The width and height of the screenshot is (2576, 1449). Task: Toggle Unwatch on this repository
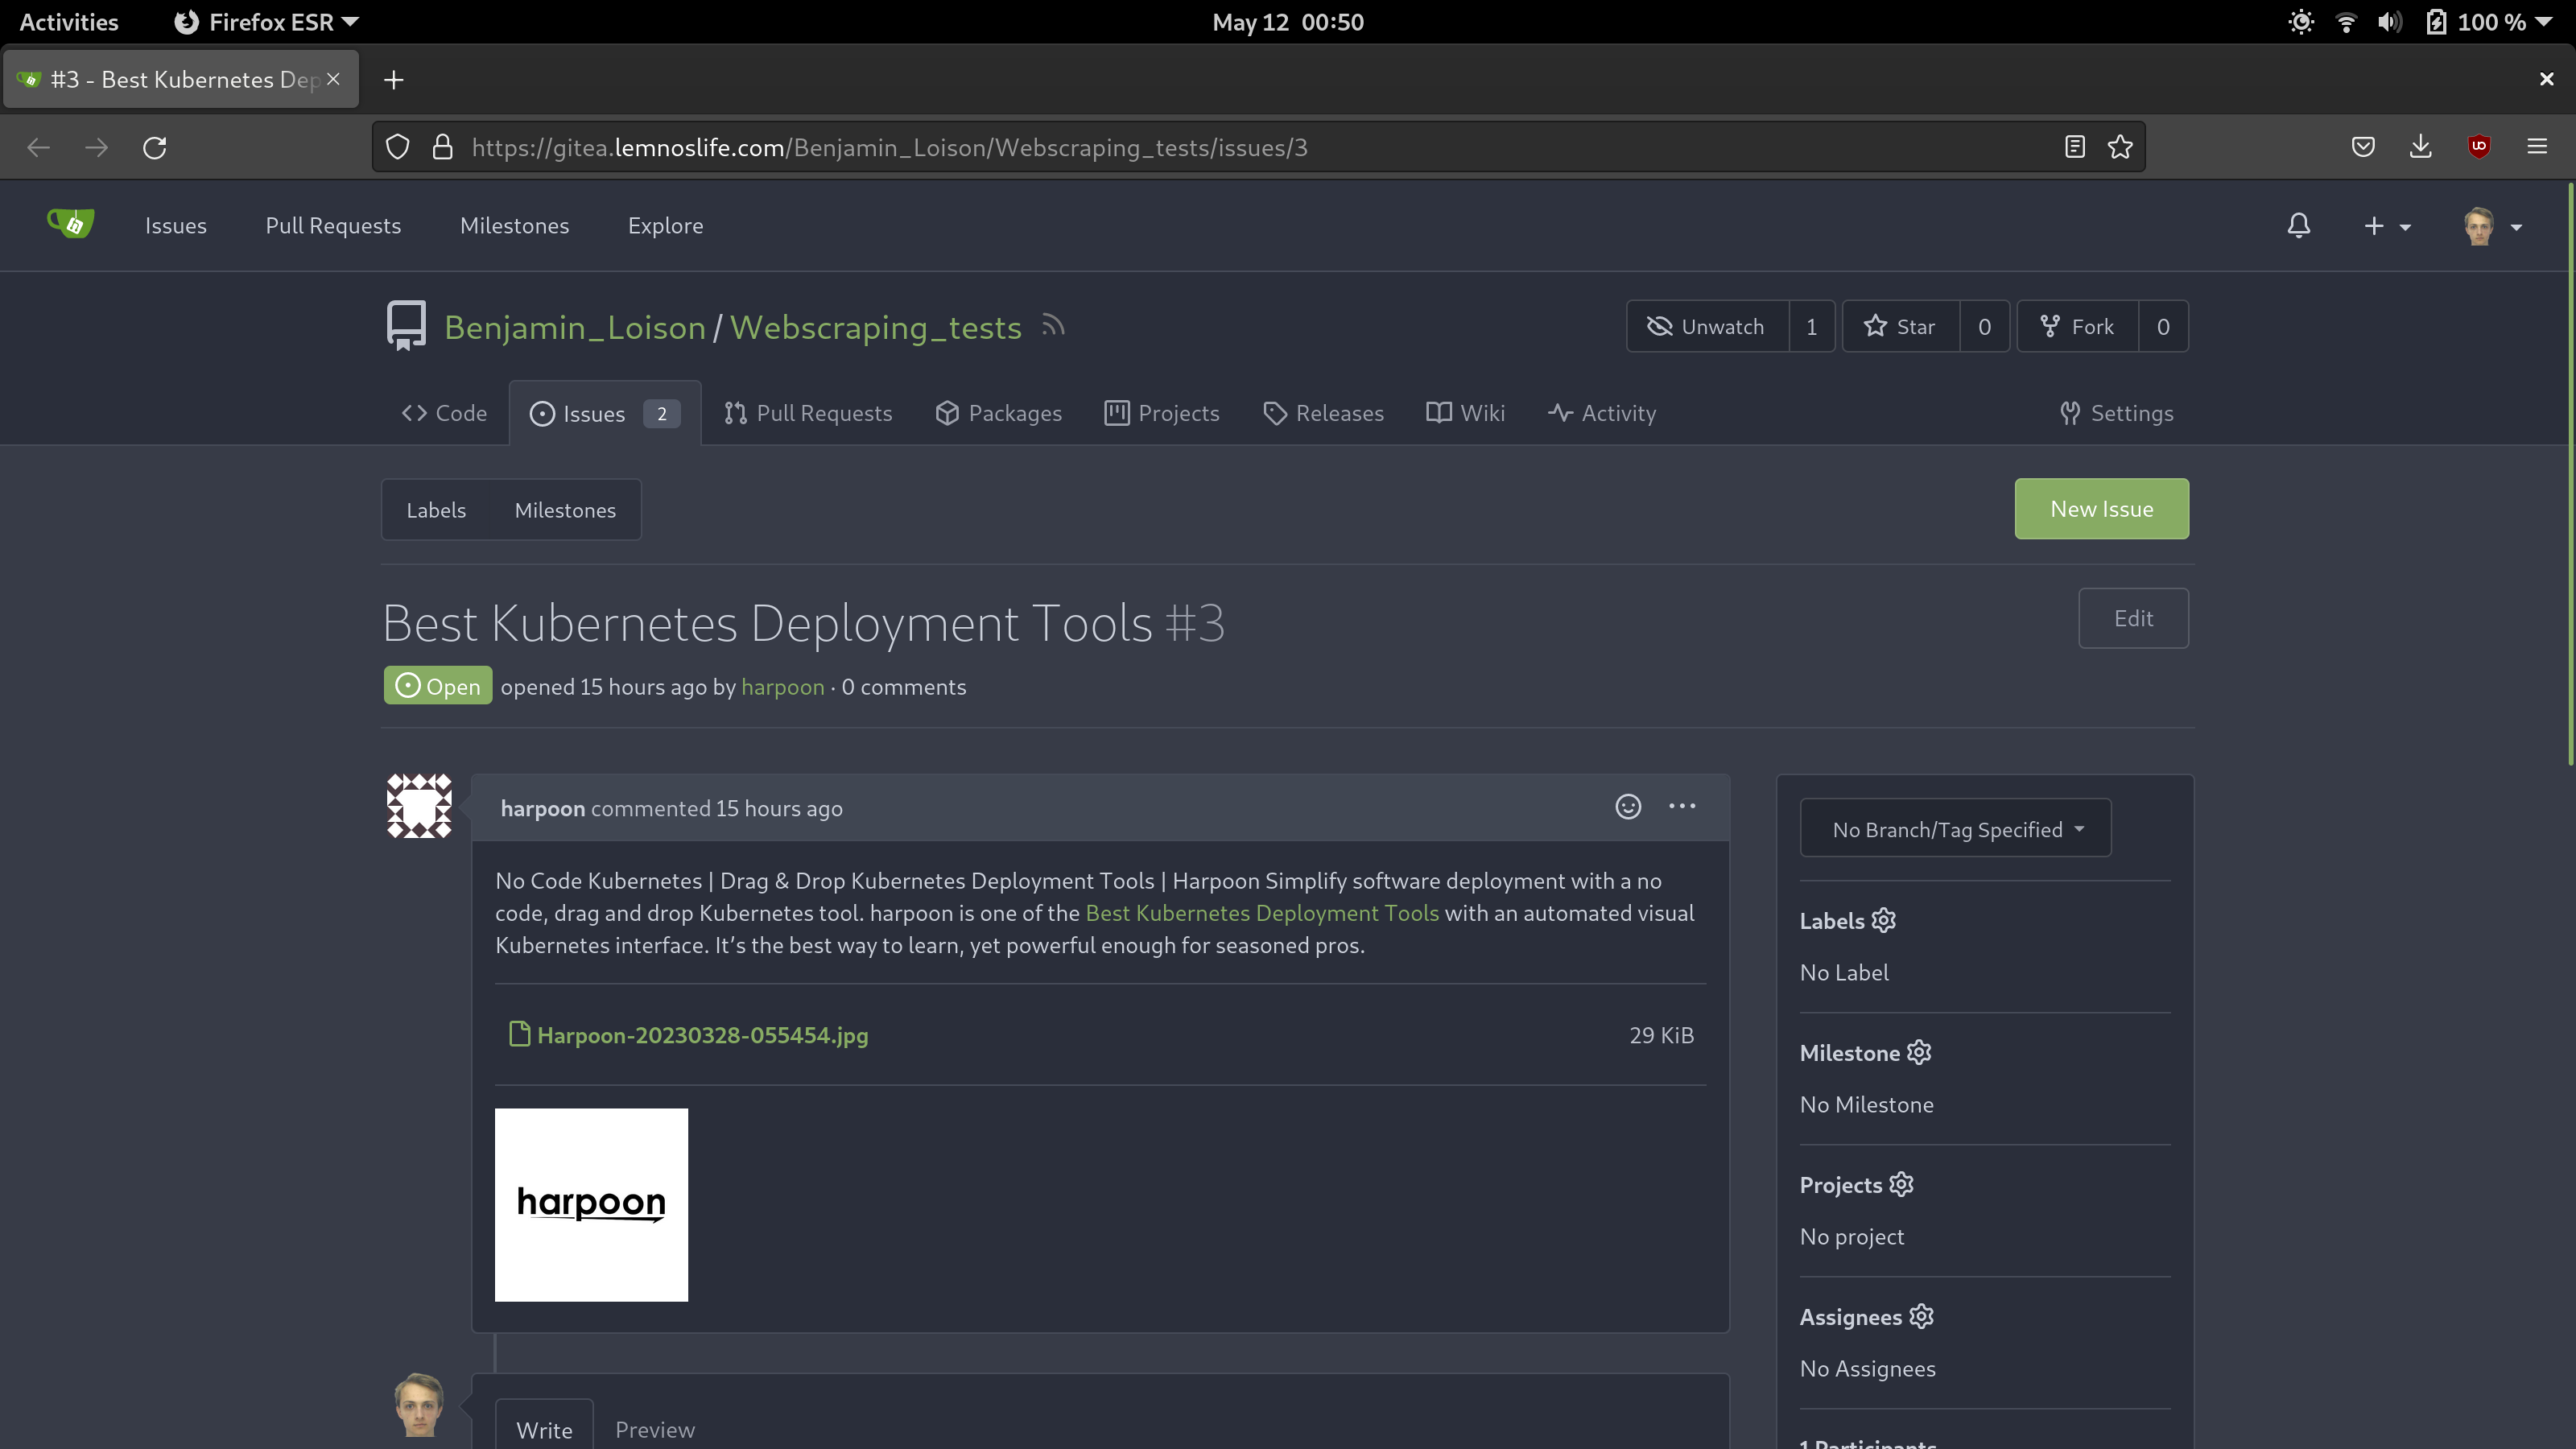[x=1707, y=327]
